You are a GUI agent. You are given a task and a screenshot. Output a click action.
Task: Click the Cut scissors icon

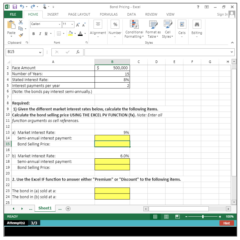click(21, 22)
